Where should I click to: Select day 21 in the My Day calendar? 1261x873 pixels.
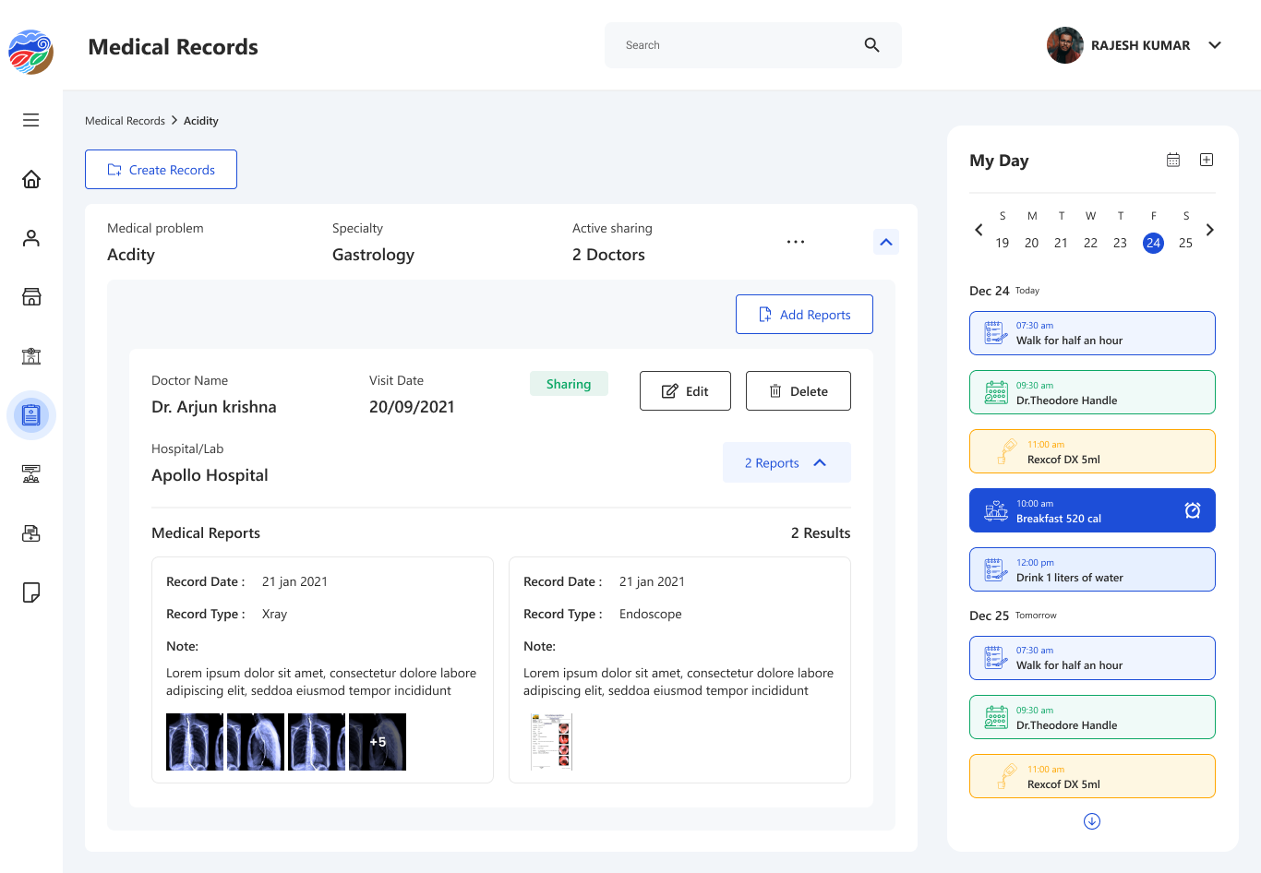tap(1062, 243)
